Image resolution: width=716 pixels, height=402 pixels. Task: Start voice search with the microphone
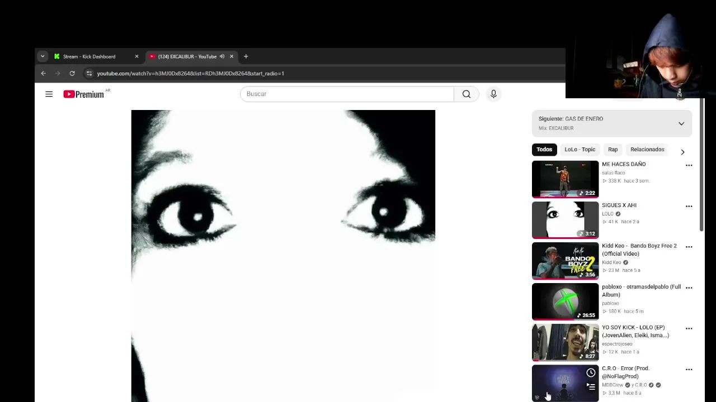point(493,94)
